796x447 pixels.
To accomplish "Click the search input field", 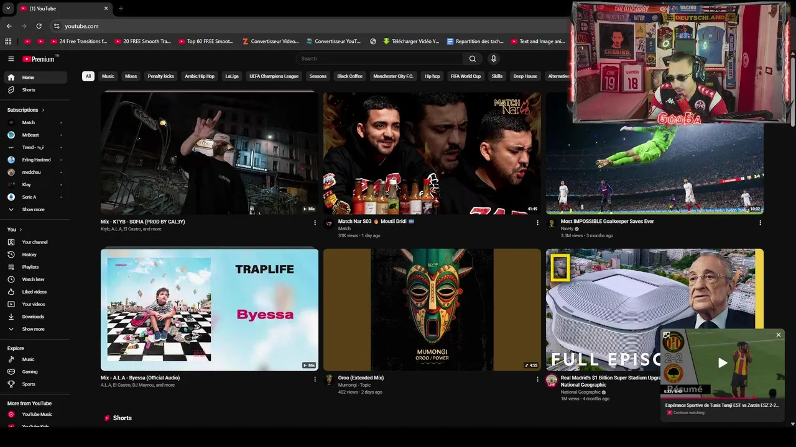I will (379, 59).
